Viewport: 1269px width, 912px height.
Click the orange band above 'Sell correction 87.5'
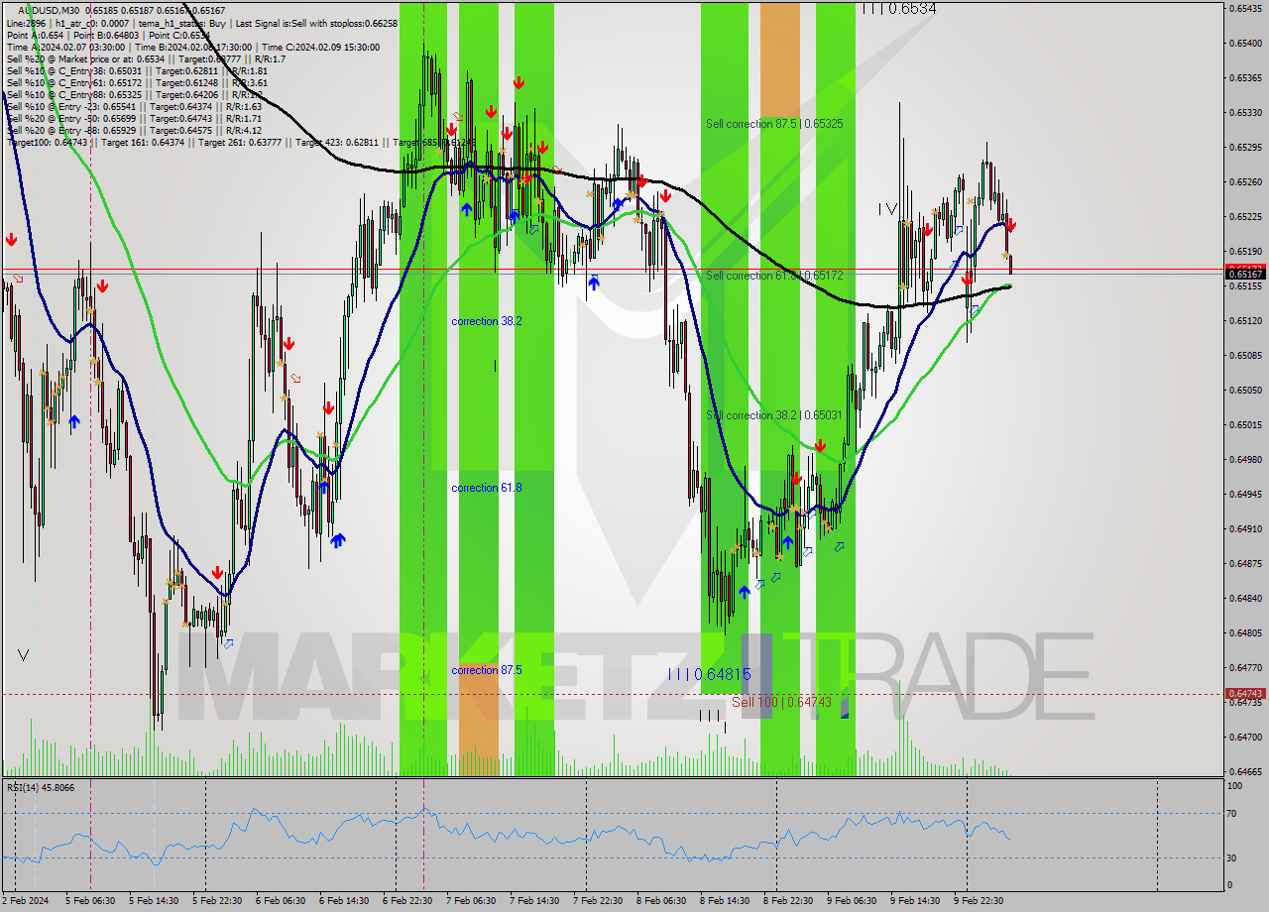(x=779, y=59)
